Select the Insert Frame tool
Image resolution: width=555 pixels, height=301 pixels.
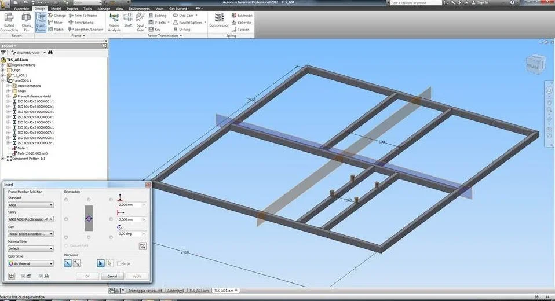coord(41,22)
